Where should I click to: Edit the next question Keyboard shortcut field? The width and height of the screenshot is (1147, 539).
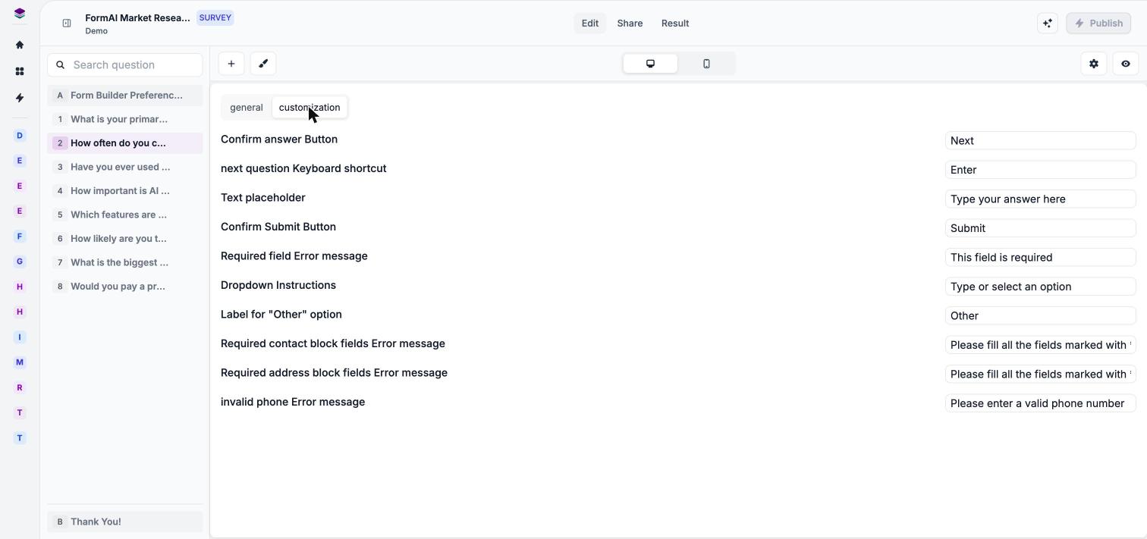point(1040,170)
